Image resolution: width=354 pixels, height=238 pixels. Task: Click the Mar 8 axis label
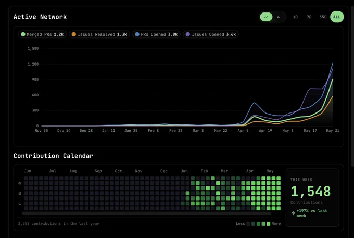[x=198, y=131]
